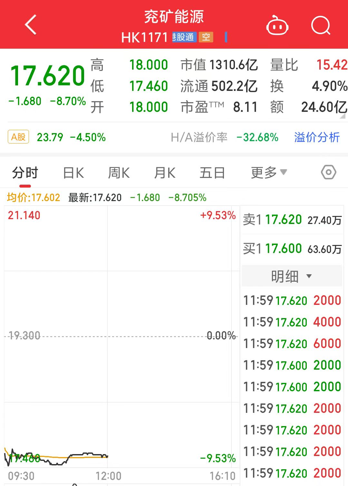Select the 月K chart tab
Screen dimensions: 348x486
(x=165, y=173)
